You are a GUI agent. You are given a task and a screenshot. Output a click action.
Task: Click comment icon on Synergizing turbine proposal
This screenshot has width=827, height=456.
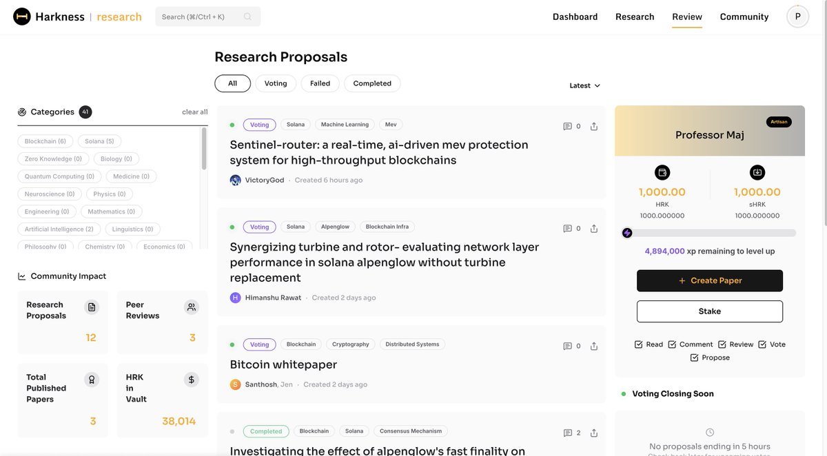(567, 228)
